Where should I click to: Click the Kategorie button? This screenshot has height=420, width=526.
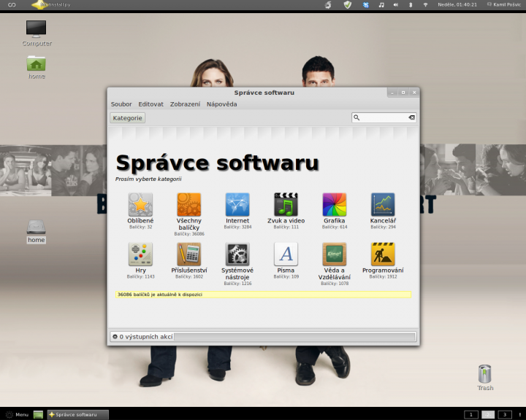click(127, 118)
